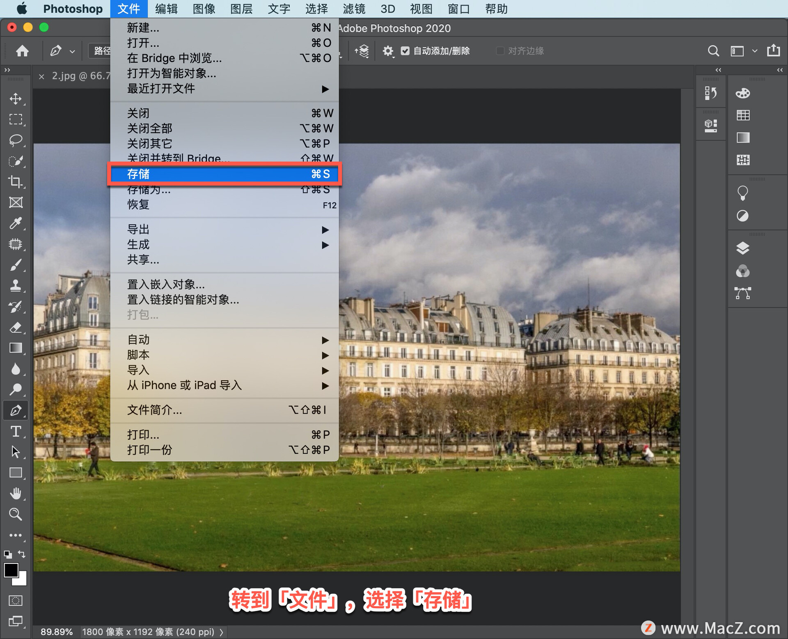Click the 89.89% zoom level field
Image resolution: width=788 pixels, height=639 pixels.
coord(56,632)
